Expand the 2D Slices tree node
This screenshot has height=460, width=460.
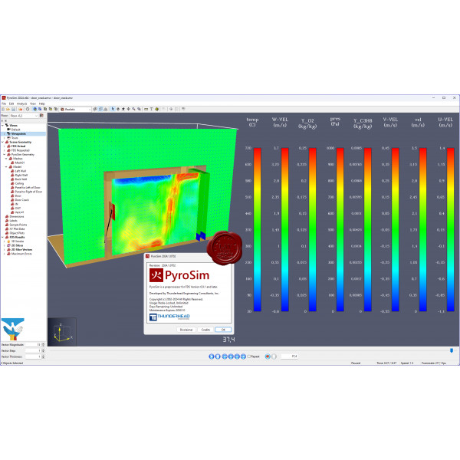click(x=5, y=245)
